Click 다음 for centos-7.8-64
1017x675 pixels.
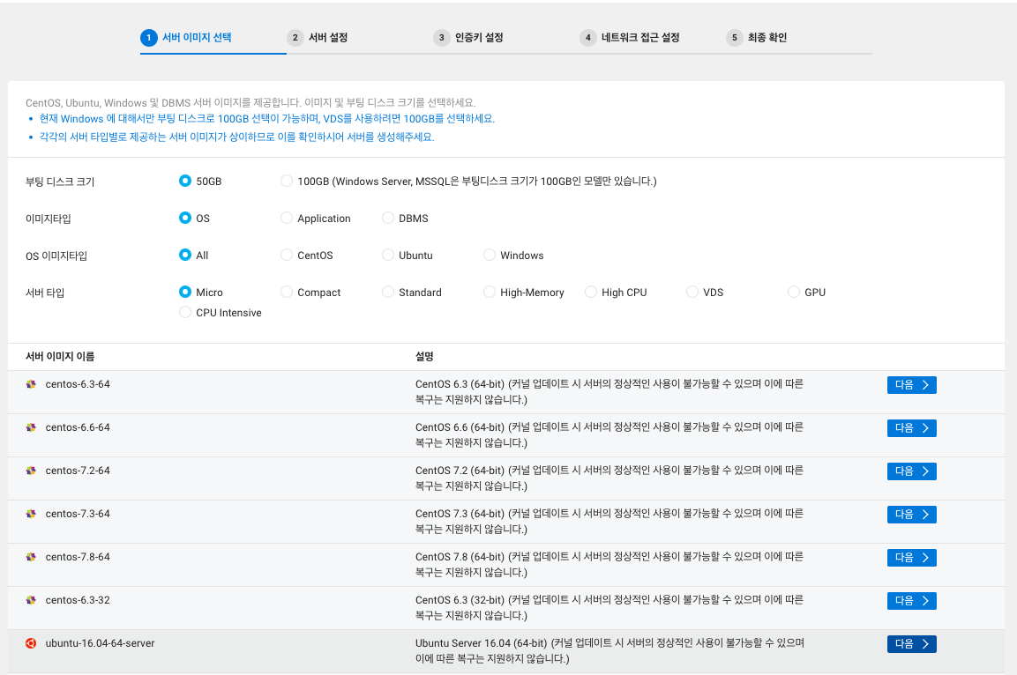pos(911,558)
